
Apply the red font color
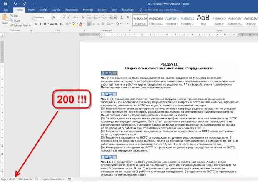click(x=81, y=24)
